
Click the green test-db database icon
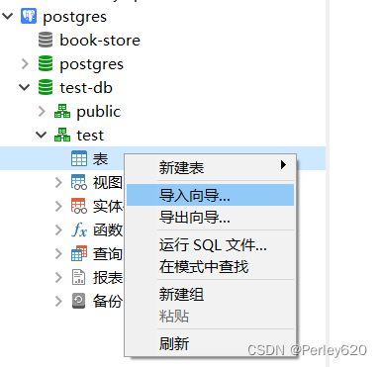[x=46, y=87]
